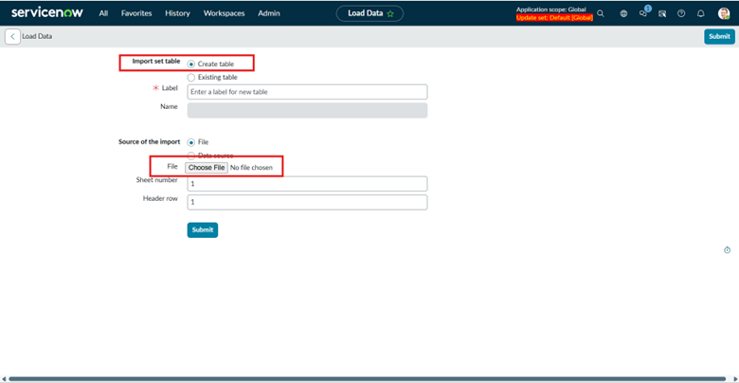The width and height of the screenshot is (739, 383).
Task: Click the 'No file chosen' text
Action: click(x=251, y=168)
